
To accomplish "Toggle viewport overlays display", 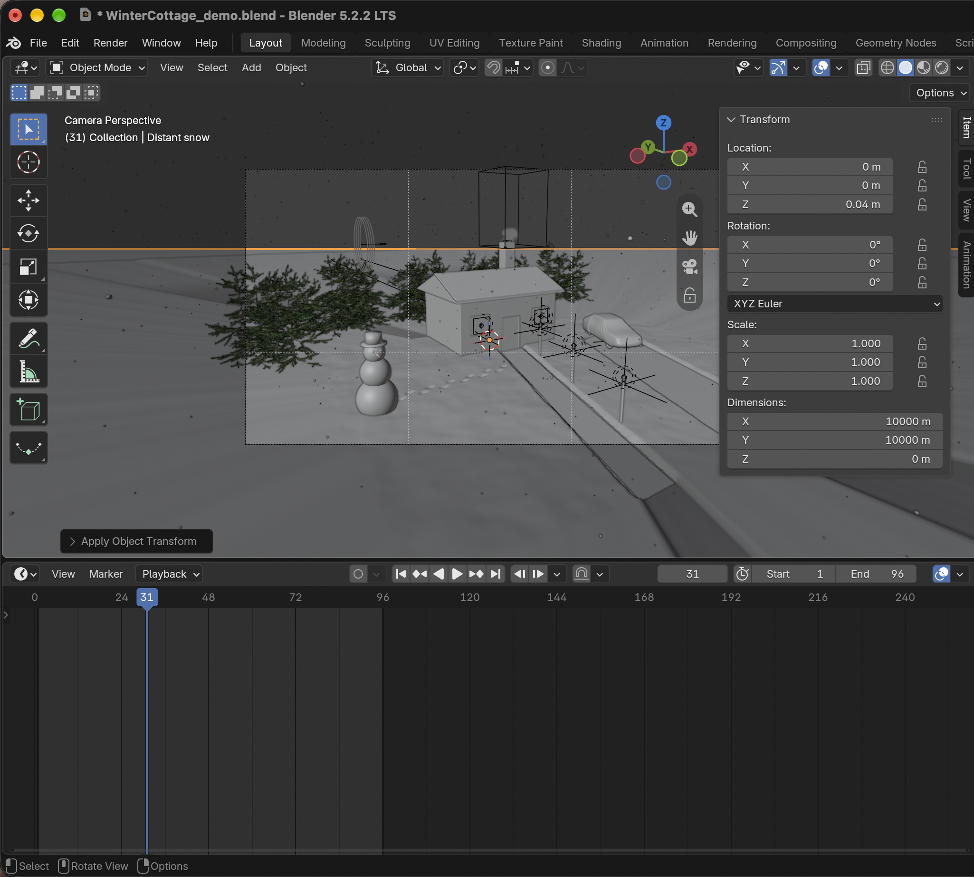I will point(821,67).
